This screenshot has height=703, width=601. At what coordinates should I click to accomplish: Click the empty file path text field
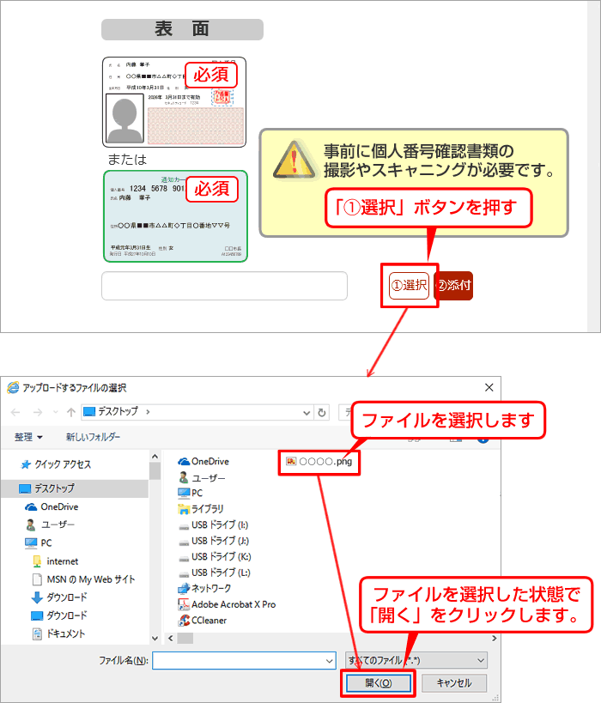(224, 286)
